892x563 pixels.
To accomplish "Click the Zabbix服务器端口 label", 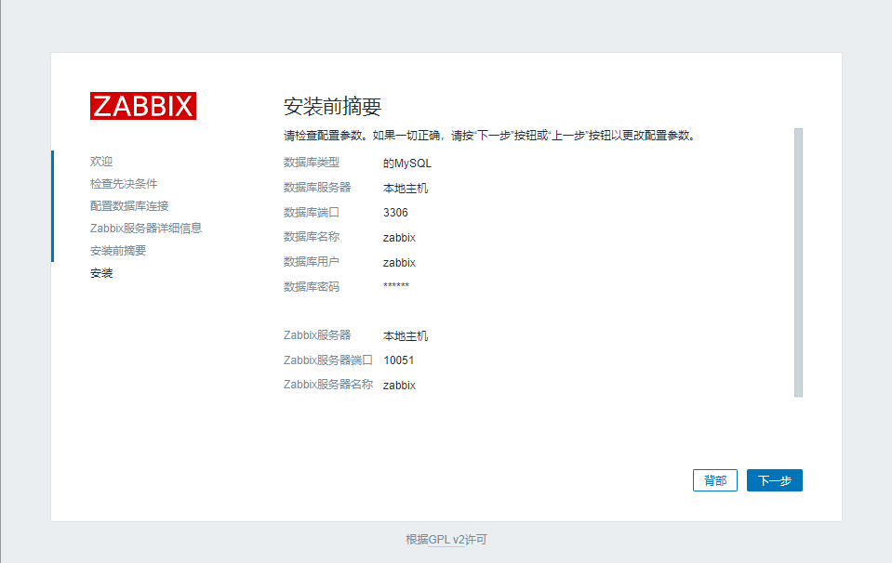I will 327,360.
